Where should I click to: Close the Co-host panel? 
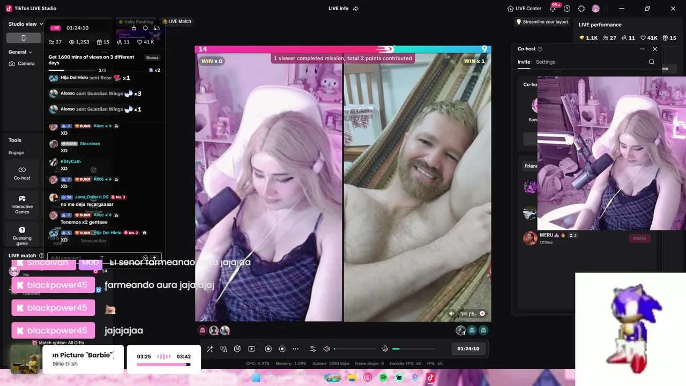(x=655, y=49)
